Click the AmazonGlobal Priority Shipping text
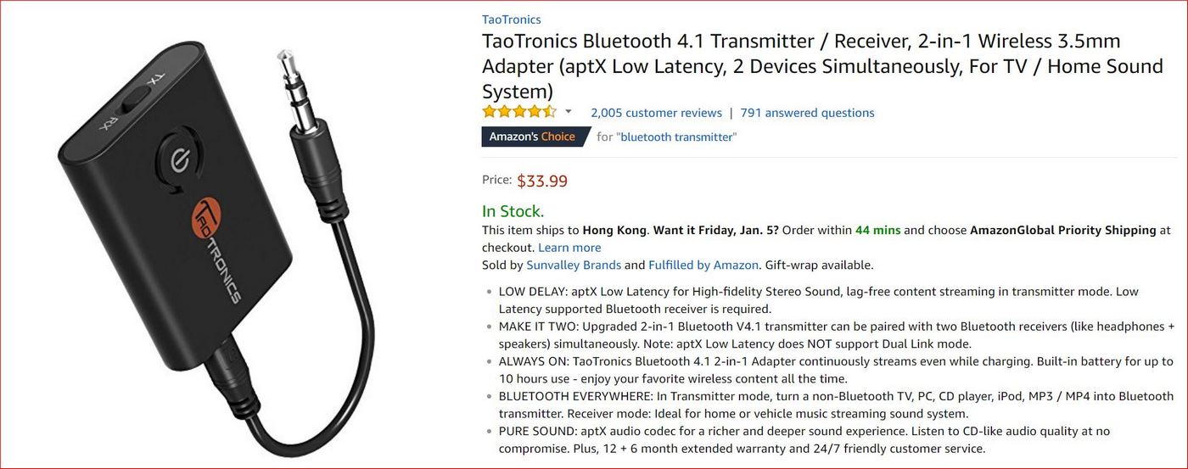The width and height of the screenshot is (1188, 469). point(1062,230)
